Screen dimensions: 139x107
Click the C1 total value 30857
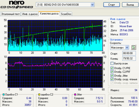point(28,105)
